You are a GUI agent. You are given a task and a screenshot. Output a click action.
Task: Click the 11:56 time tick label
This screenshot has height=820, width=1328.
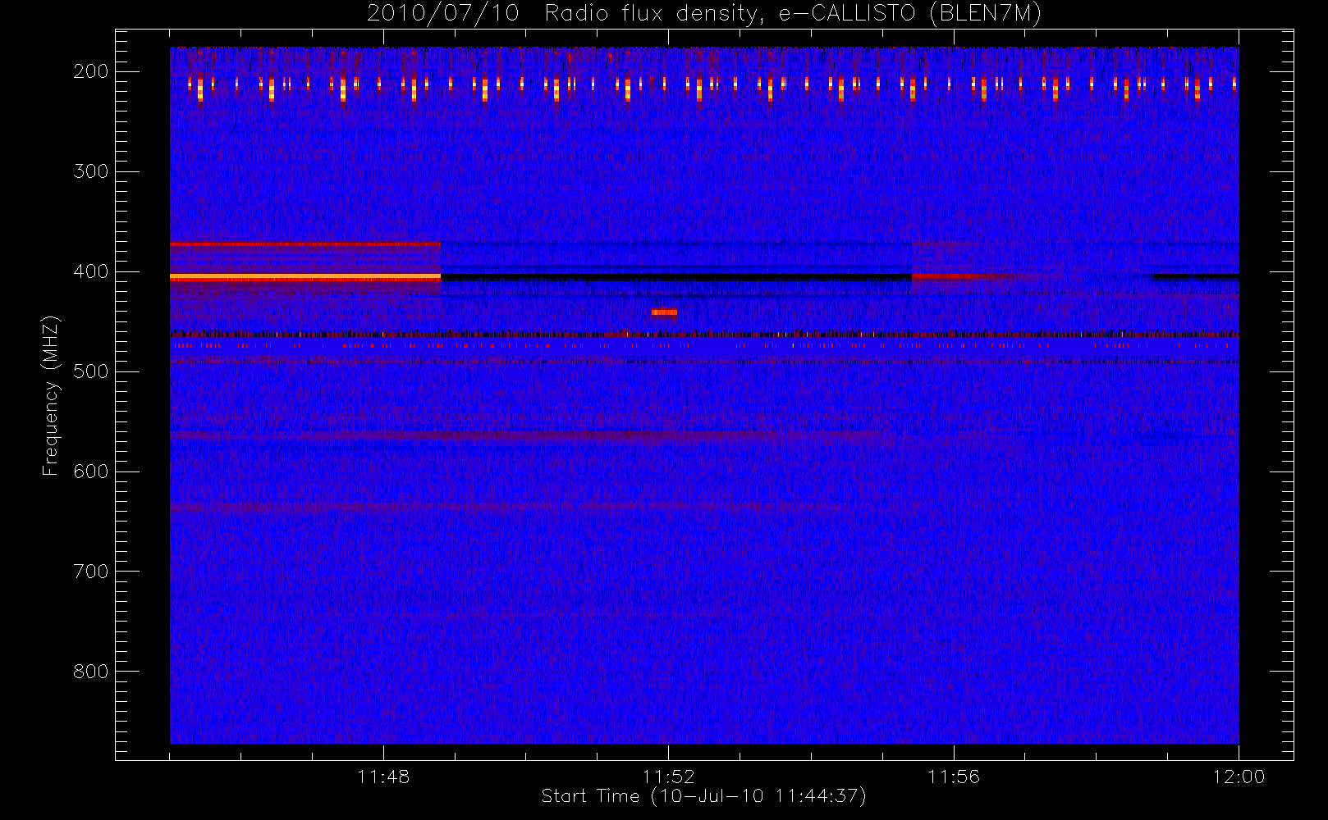coord(954,777)
